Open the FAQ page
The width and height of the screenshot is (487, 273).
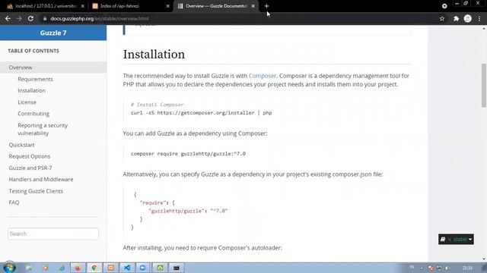coord(14,202)
